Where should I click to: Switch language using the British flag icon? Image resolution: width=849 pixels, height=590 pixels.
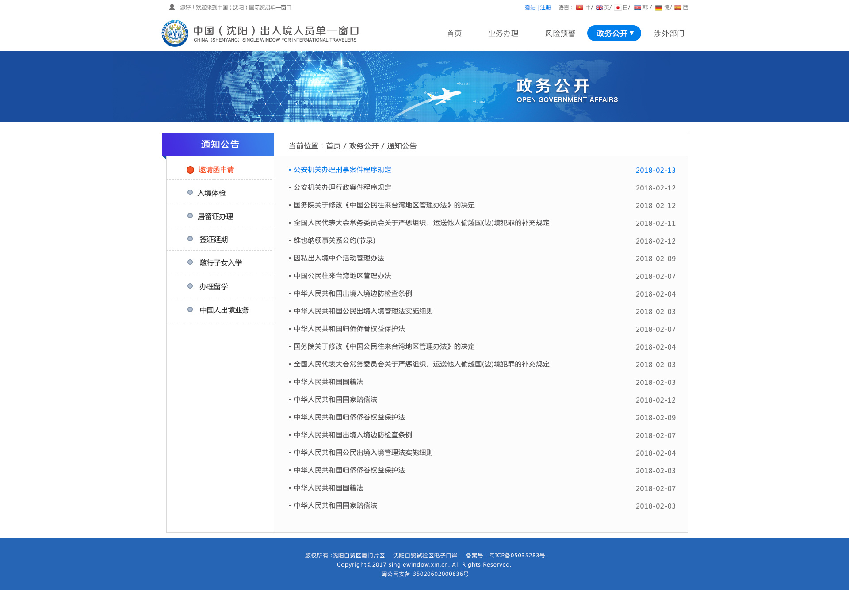[x=600, y=8]
